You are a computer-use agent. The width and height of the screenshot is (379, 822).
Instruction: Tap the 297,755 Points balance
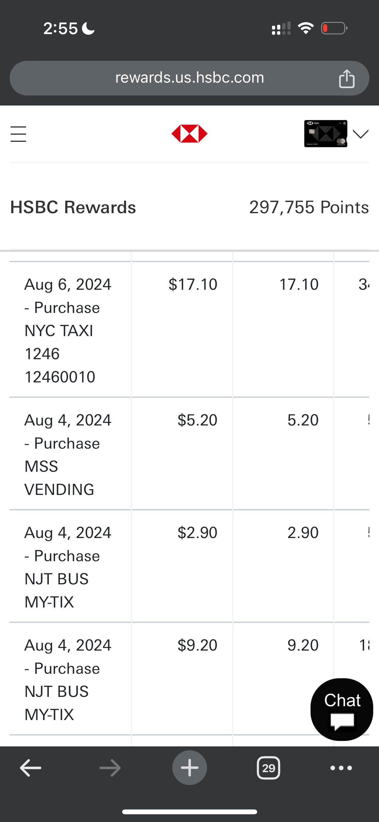pos(309,207)
